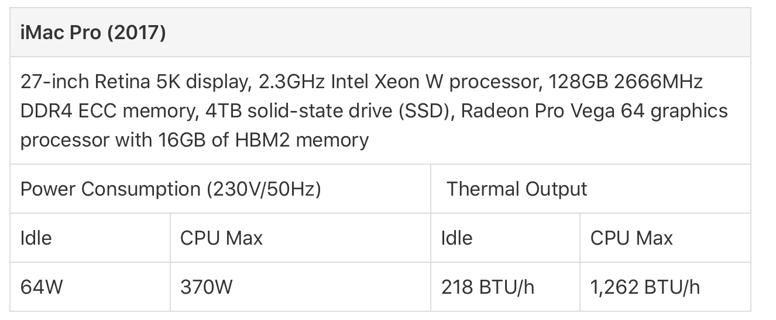Click the 128GB 2666MHz memory text

(627, 82)
